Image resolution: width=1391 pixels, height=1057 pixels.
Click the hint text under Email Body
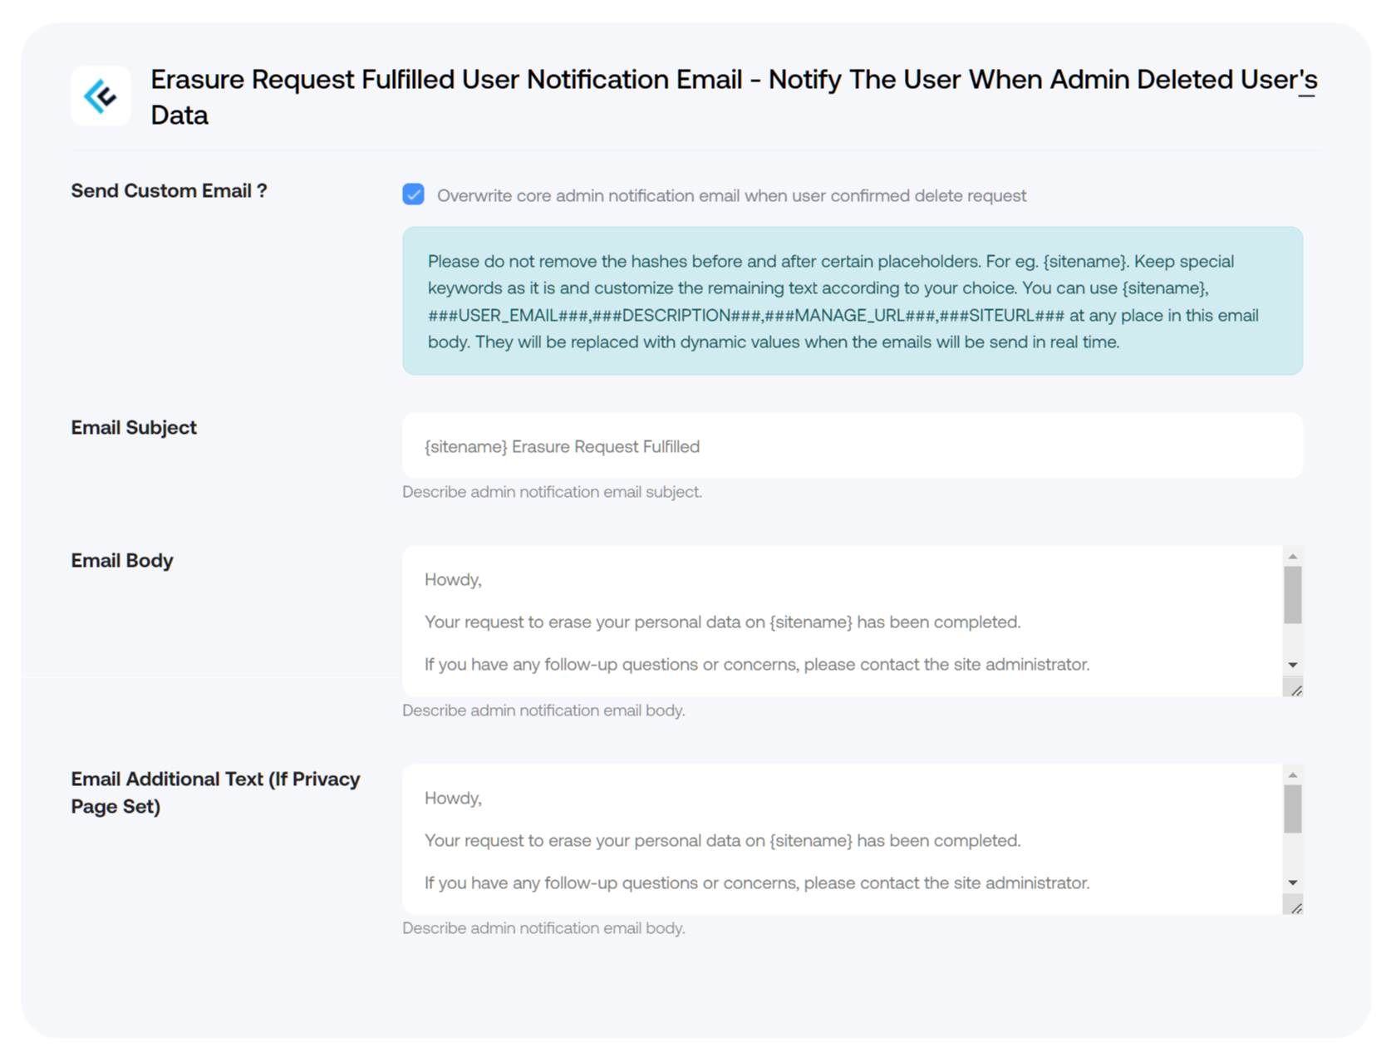click(543, 710)
